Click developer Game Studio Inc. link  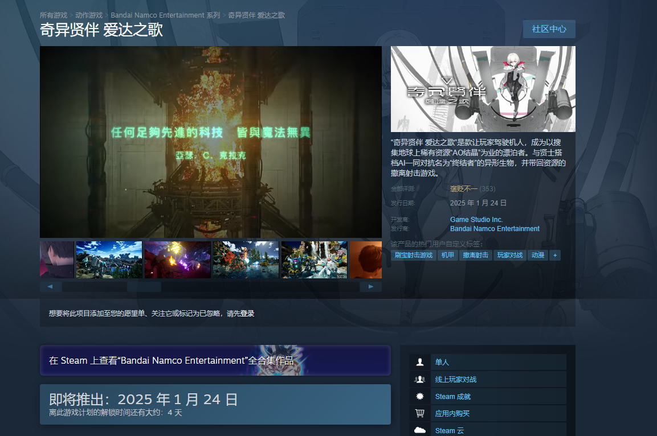point(476,220)
